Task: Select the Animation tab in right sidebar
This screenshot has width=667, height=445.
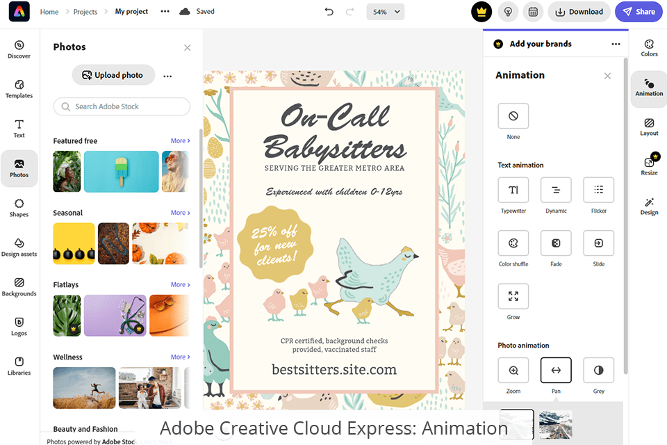Action: coord(649,88)
